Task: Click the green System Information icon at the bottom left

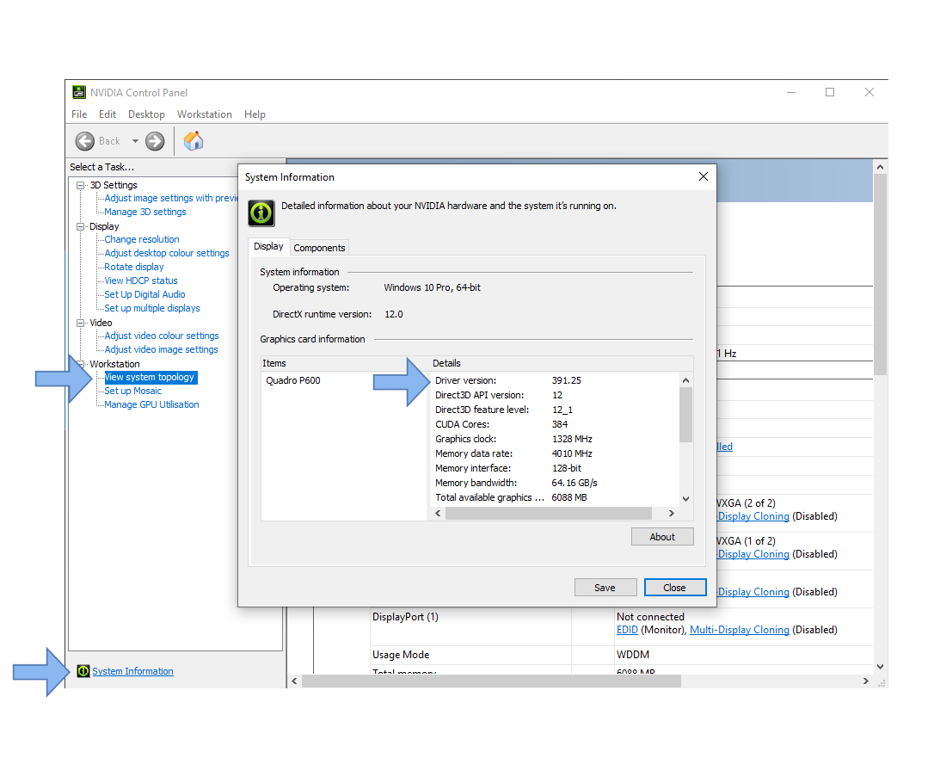Action: click(x=83, y=671)
